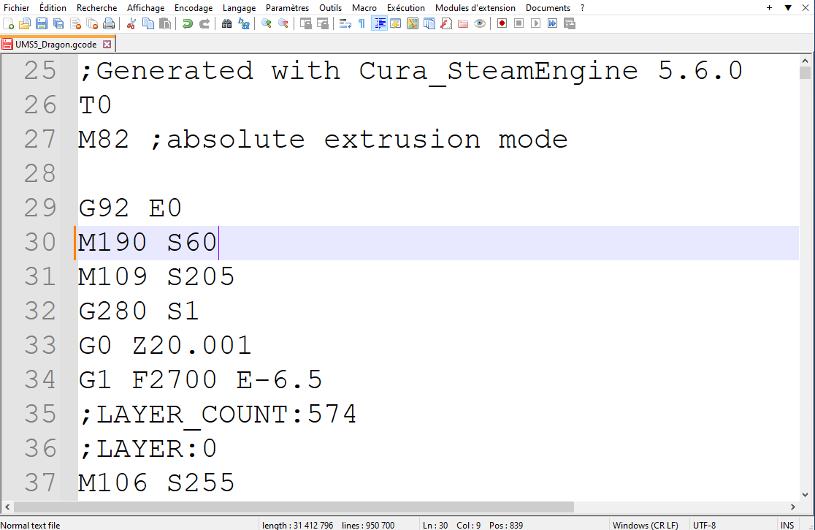Toggle the indent guide button

pyautogui.click(x=380, y=23)
